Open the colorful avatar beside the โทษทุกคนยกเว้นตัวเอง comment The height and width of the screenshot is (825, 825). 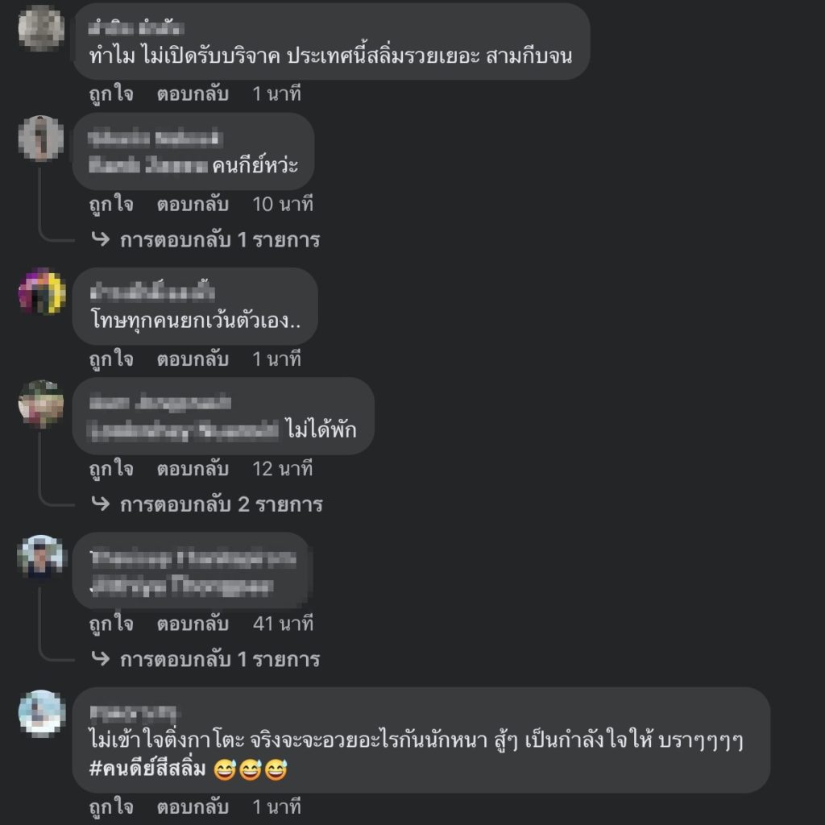coord(41,292)
